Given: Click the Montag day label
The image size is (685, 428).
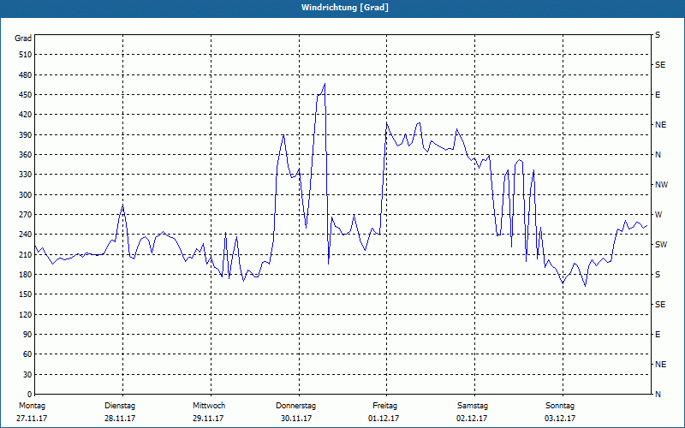Looking at the screenshot, I should coord(32,406).
